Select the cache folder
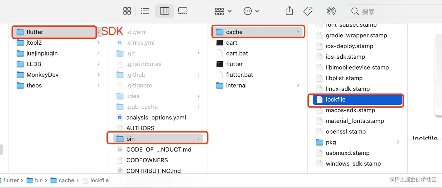 [258, 32]
